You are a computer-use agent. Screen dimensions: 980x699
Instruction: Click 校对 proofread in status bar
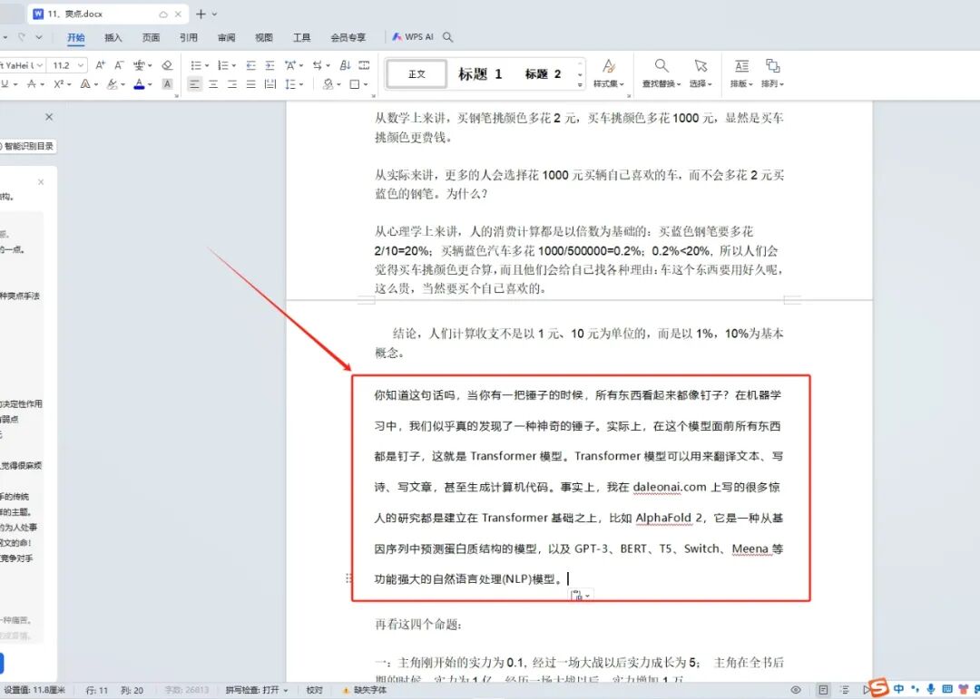point(314,690)
